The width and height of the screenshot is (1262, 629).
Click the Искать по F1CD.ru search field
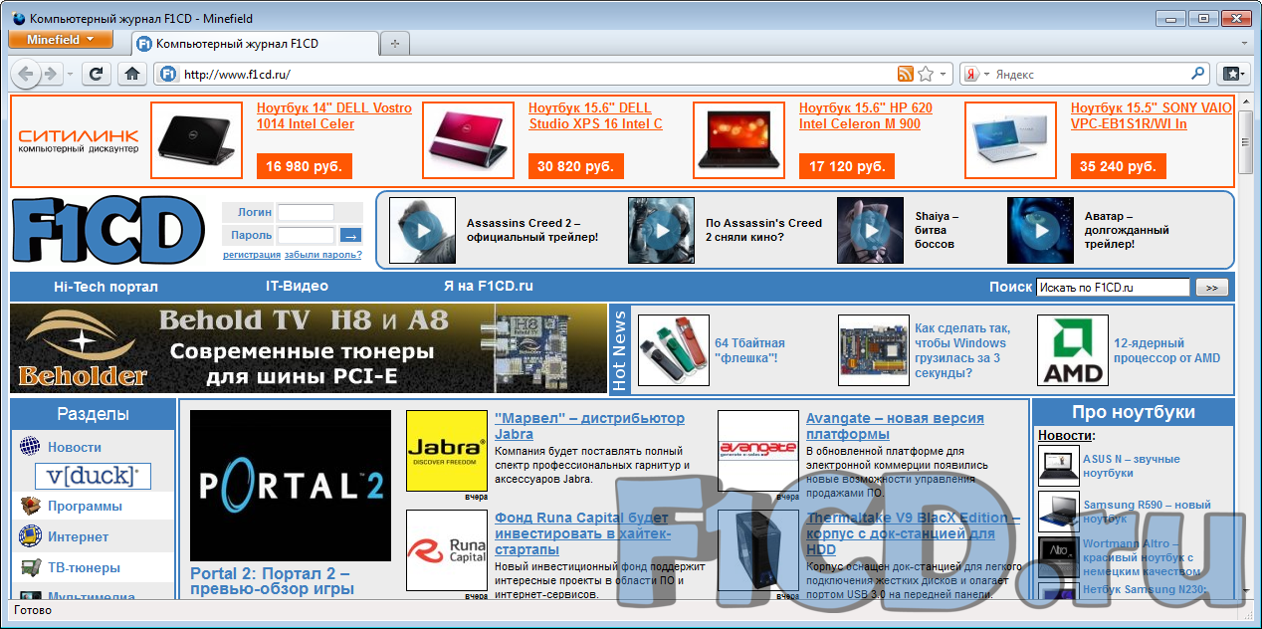coord(1113,288)
